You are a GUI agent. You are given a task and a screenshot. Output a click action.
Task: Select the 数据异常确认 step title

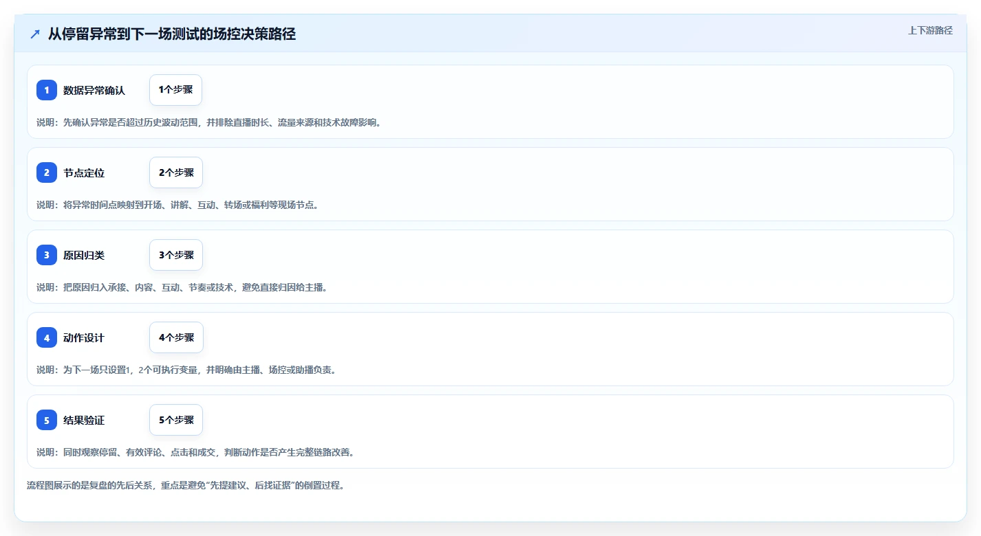94,90
